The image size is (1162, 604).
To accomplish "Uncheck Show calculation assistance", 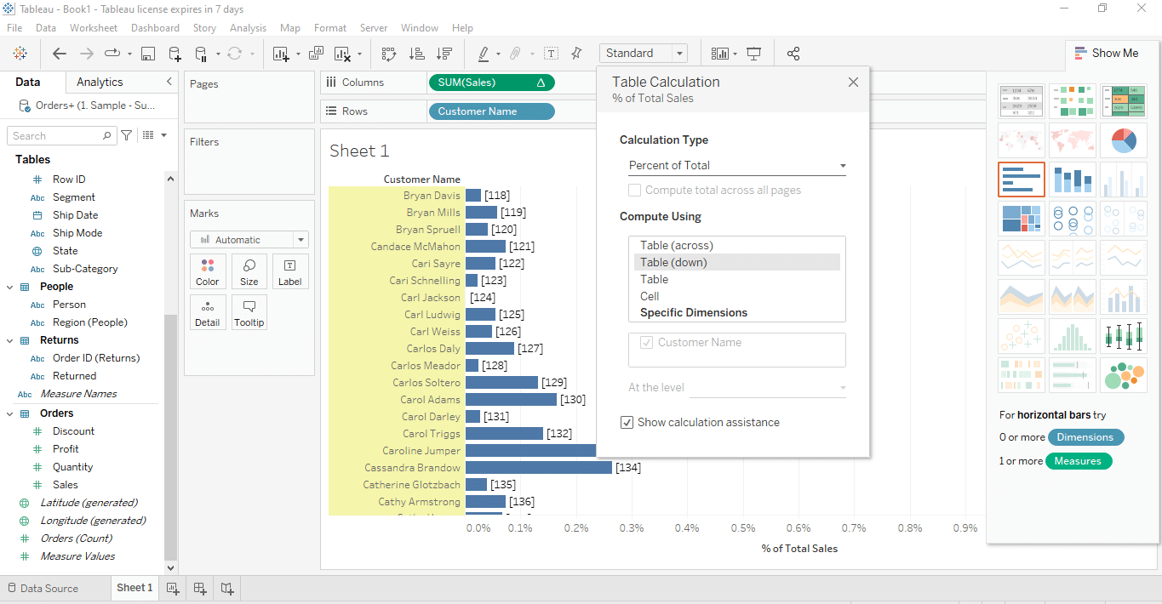I will pyautogui.click(x=627, y=422).
